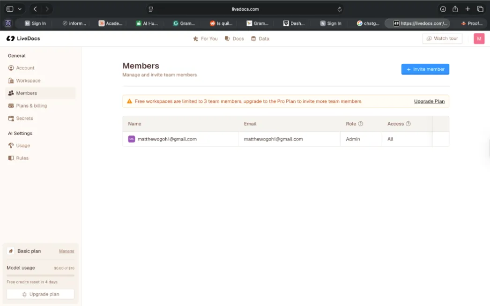Open the Workspace settings page

tap(28, 81)
